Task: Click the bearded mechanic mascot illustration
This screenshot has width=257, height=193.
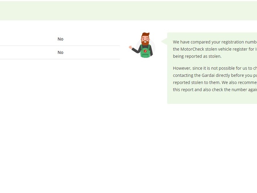Action: coord(143,45)
